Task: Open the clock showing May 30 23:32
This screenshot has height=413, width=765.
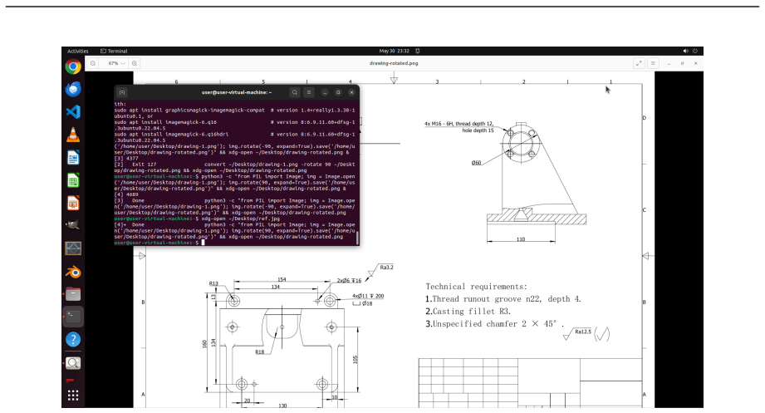Action: point(394,51)
